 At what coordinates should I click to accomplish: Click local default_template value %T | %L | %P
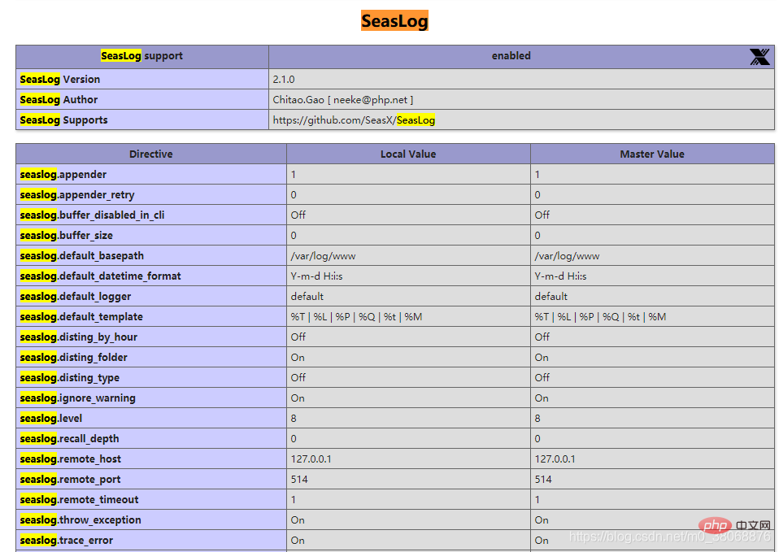tap(356, 317)
